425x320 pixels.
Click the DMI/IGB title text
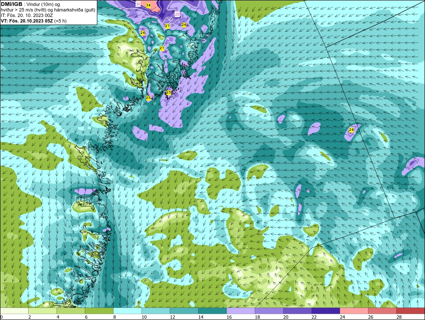click(11, 4)
